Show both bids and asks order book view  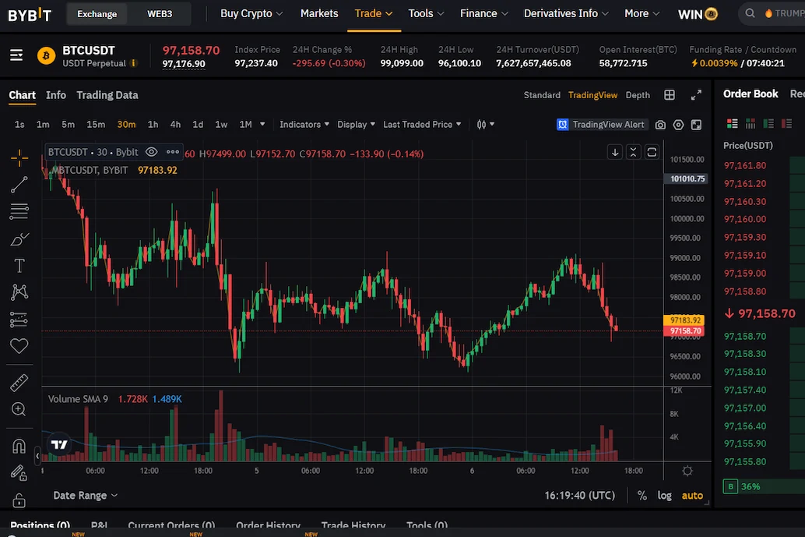pyautogui.click(x=733, y=123)
